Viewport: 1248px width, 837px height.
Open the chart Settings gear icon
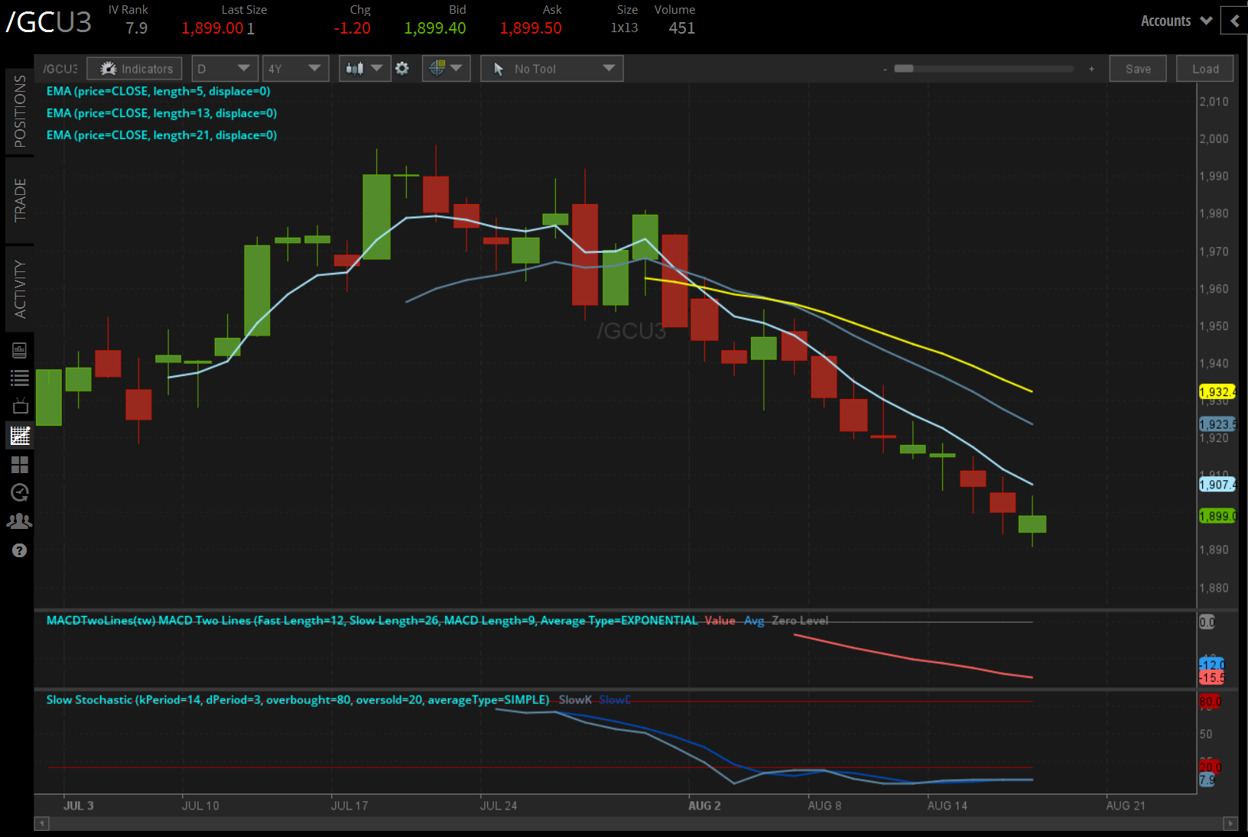click(402, 68)
